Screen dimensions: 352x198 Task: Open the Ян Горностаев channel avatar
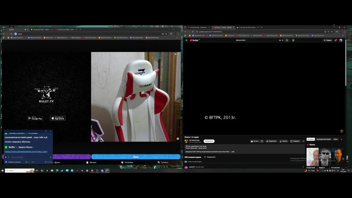point(186,141)
